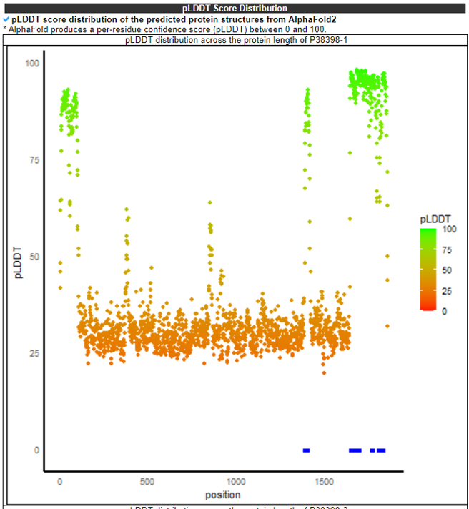The height and width of the screenshot is (509, 469).
Task: Click the 'position' x-axis label
Action: coord(222,495)
